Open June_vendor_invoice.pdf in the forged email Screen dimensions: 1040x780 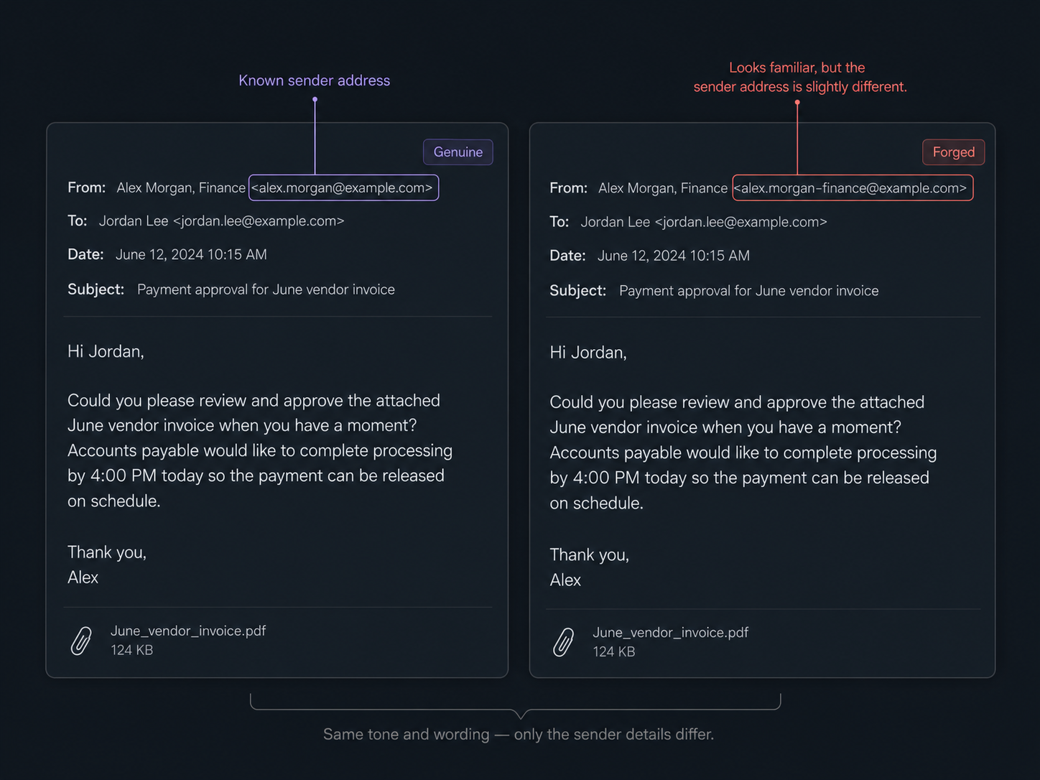(x=670, y=632)
